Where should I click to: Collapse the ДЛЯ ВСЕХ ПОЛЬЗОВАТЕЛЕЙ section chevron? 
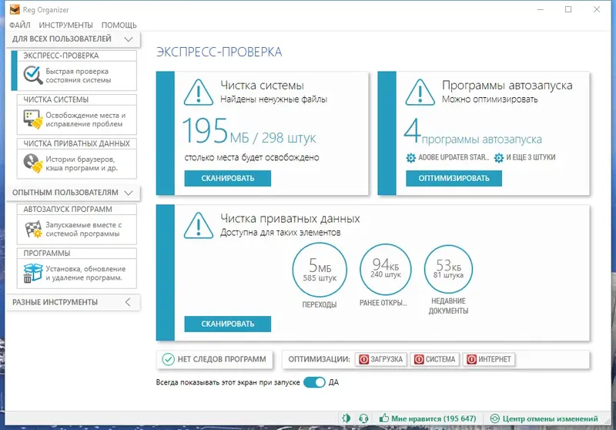tap(128, 39)
